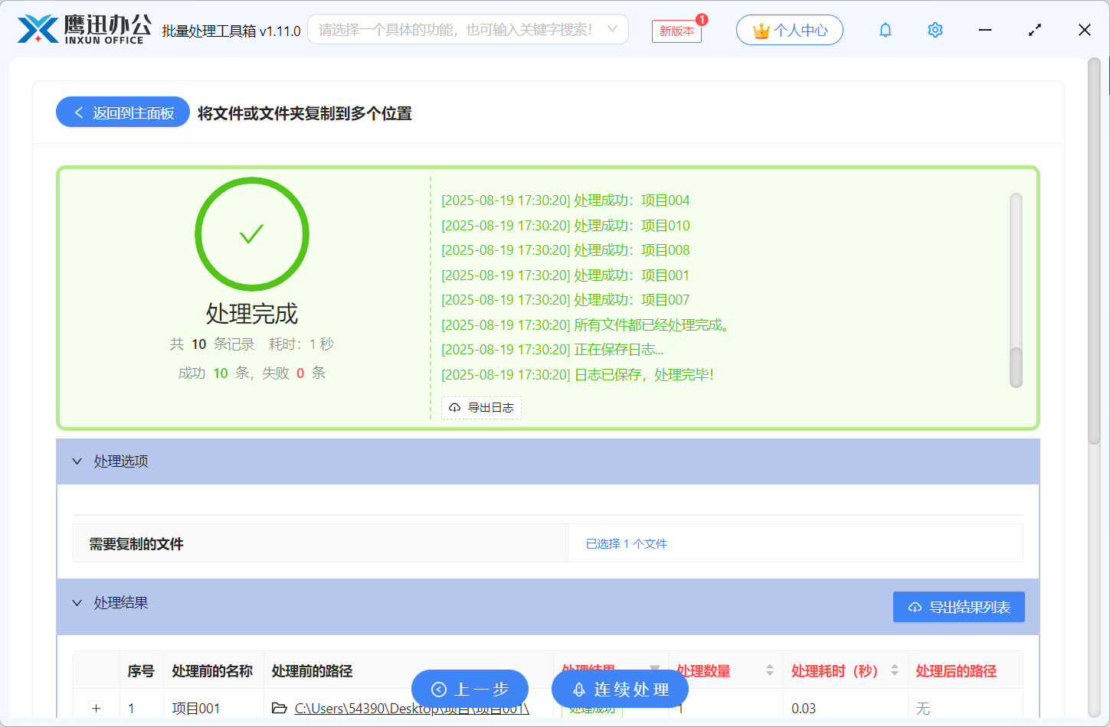Click 连续处理 button

(620, 690)
